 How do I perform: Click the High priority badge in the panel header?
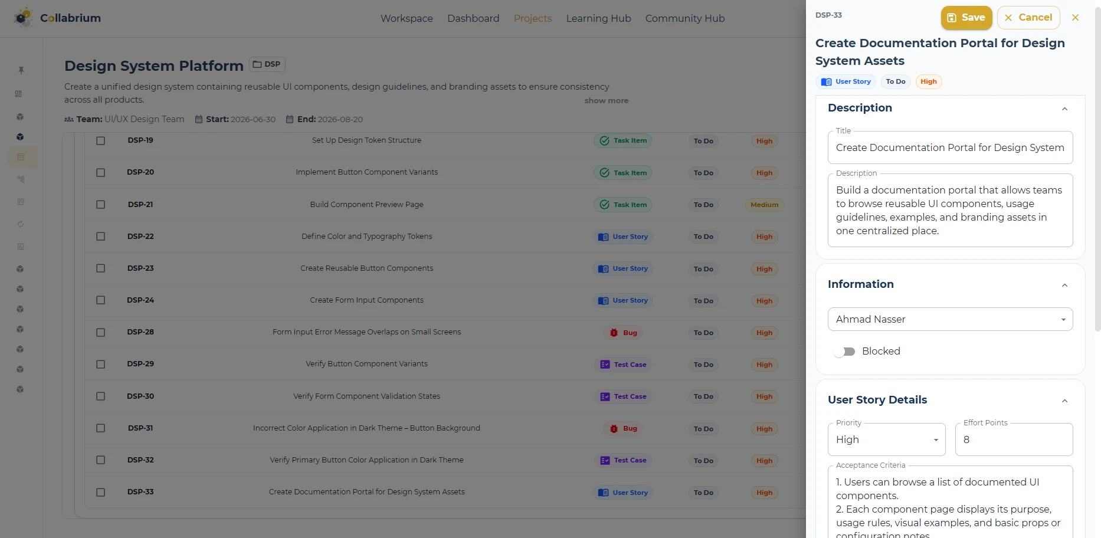pos(929,81)
